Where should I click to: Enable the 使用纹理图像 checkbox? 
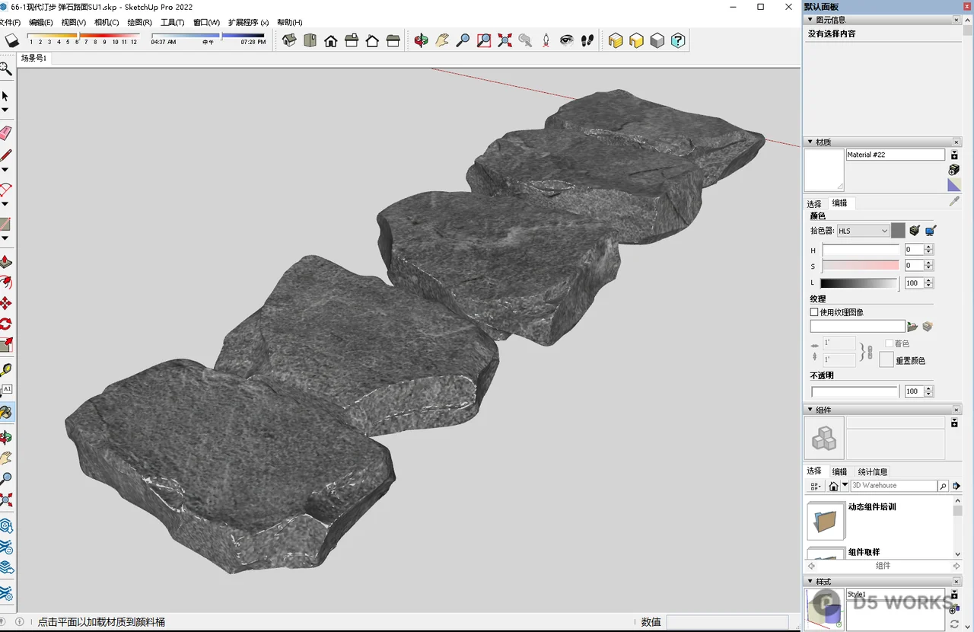814,312
